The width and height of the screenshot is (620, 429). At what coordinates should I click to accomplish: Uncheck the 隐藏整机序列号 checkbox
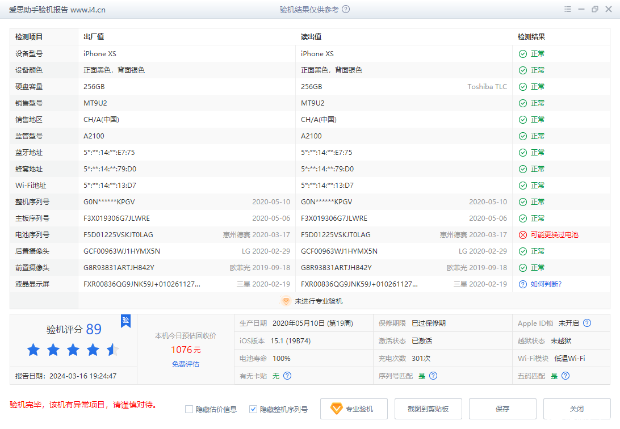(x=253, y=409)
